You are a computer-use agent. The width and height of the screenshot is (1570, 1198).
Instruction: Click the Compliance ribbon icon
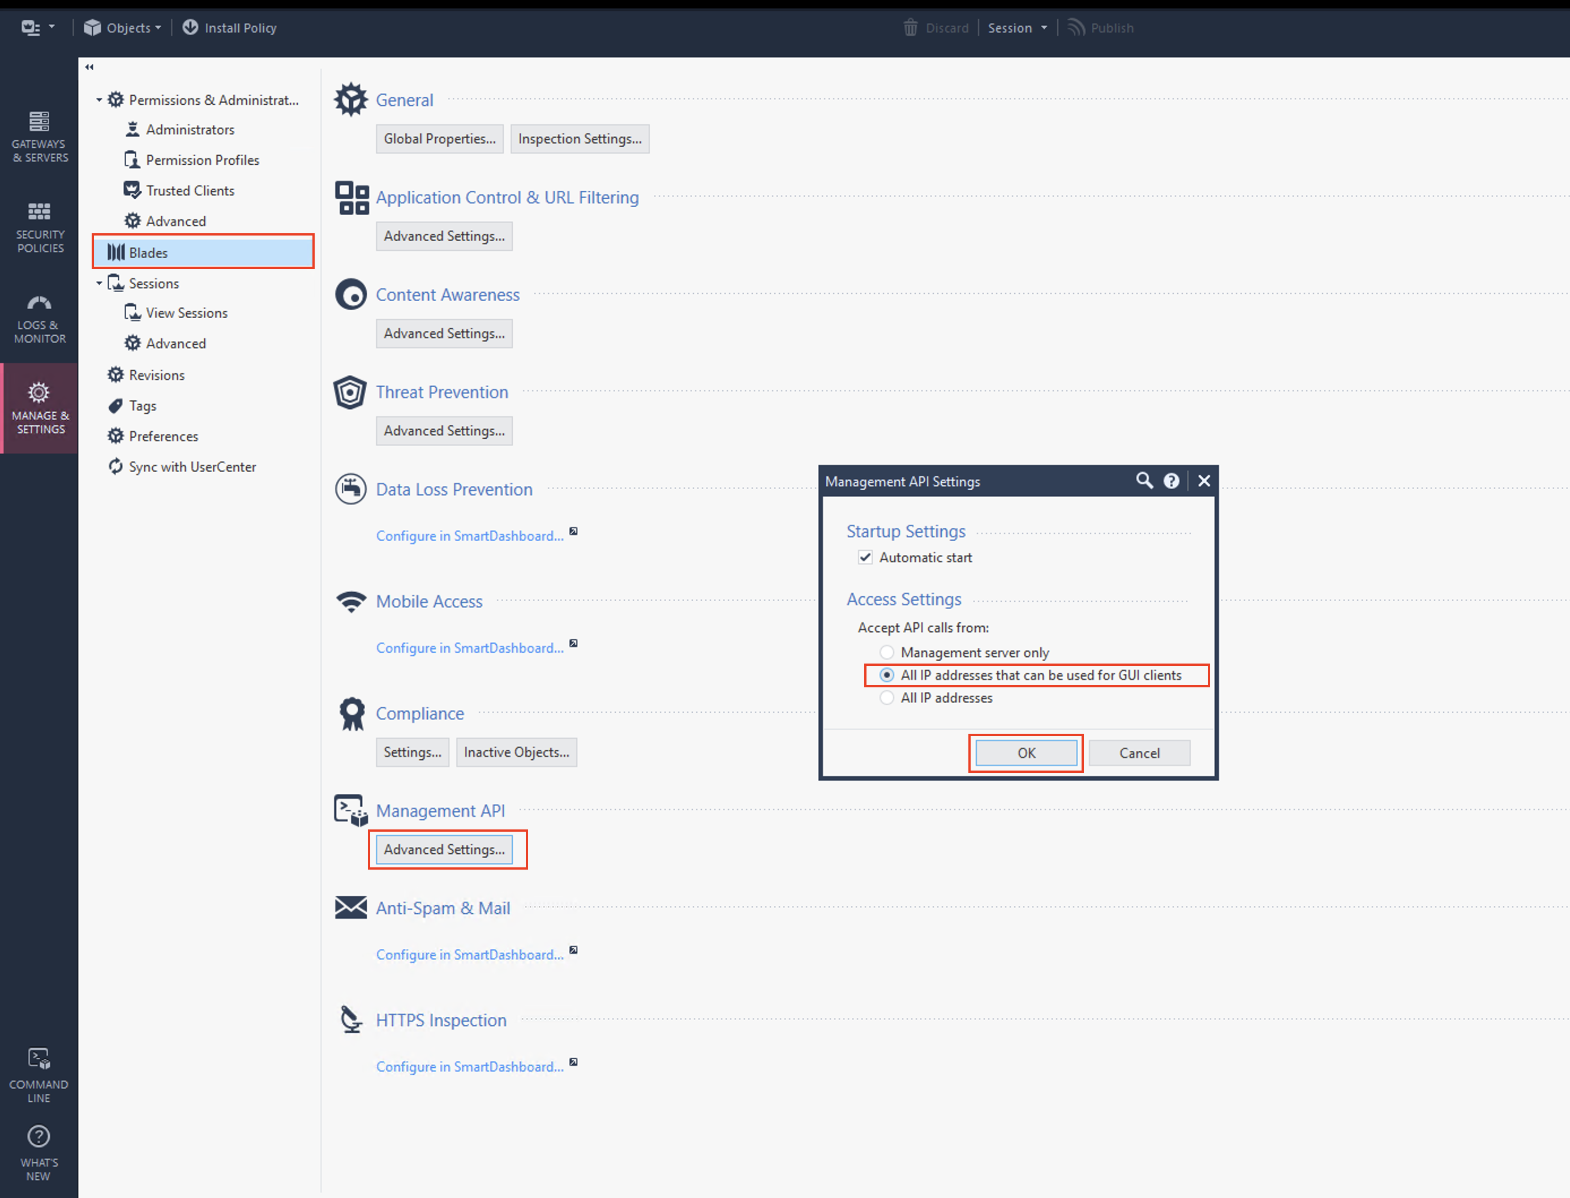352,714
